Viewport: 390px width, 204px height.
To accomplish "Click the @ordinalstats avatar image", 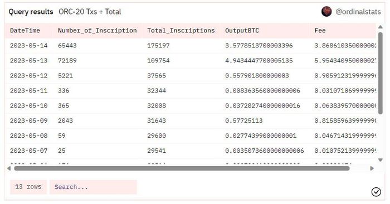I will click(326, 12).
